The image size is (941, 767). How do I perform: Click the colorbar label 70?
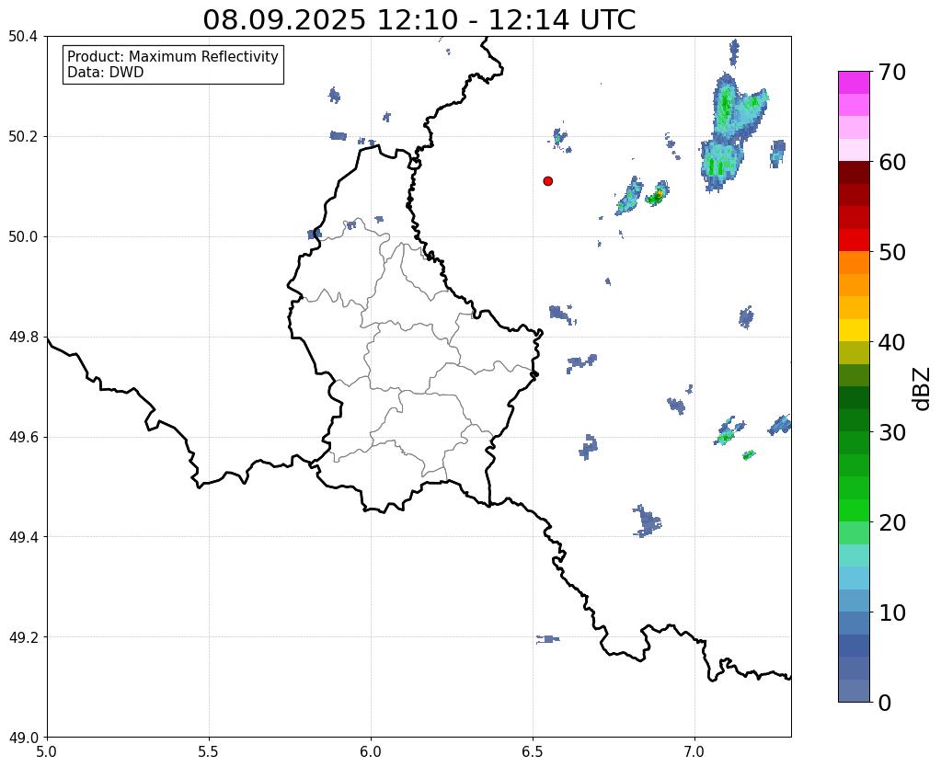coord(892,72)
